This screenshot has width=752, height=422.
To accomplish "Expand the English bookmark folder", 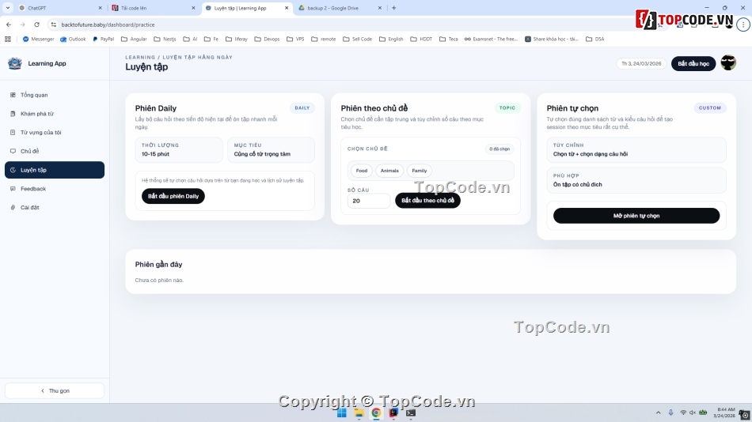I will tap(391, 40).
